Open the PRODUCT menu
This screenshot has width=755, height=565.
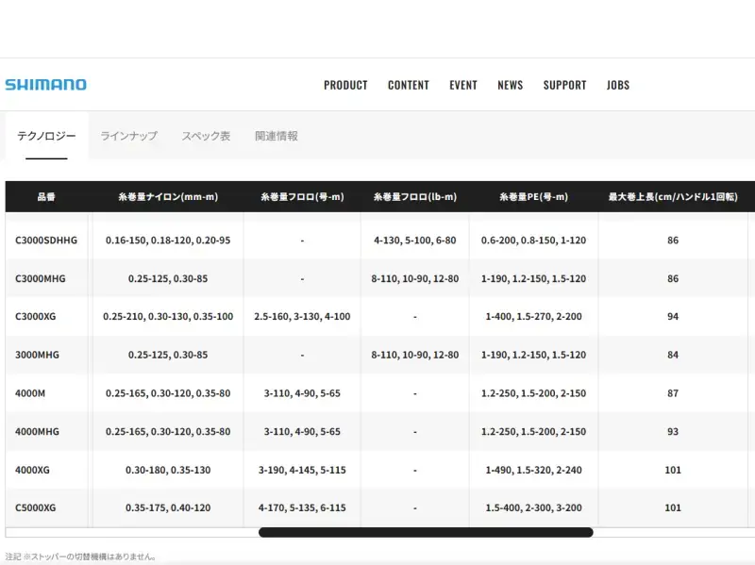[x=345, y=85]
